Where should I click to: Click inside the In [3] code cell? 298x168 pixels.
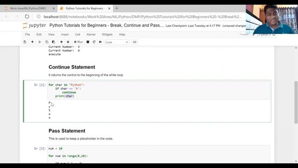click(x=158, y=154)
